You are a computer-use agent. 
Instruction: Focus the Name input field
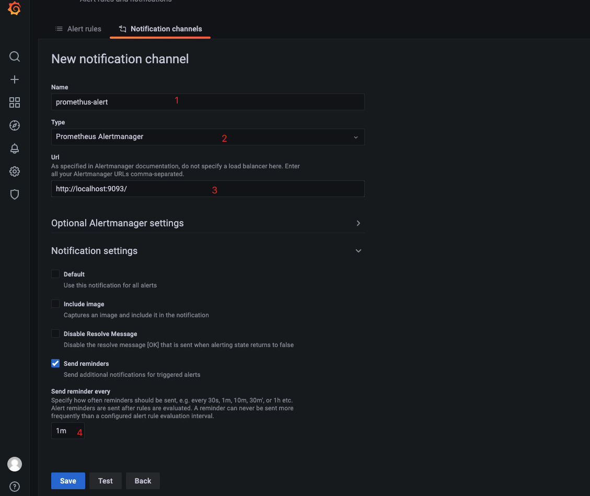(x=207, y=102)
